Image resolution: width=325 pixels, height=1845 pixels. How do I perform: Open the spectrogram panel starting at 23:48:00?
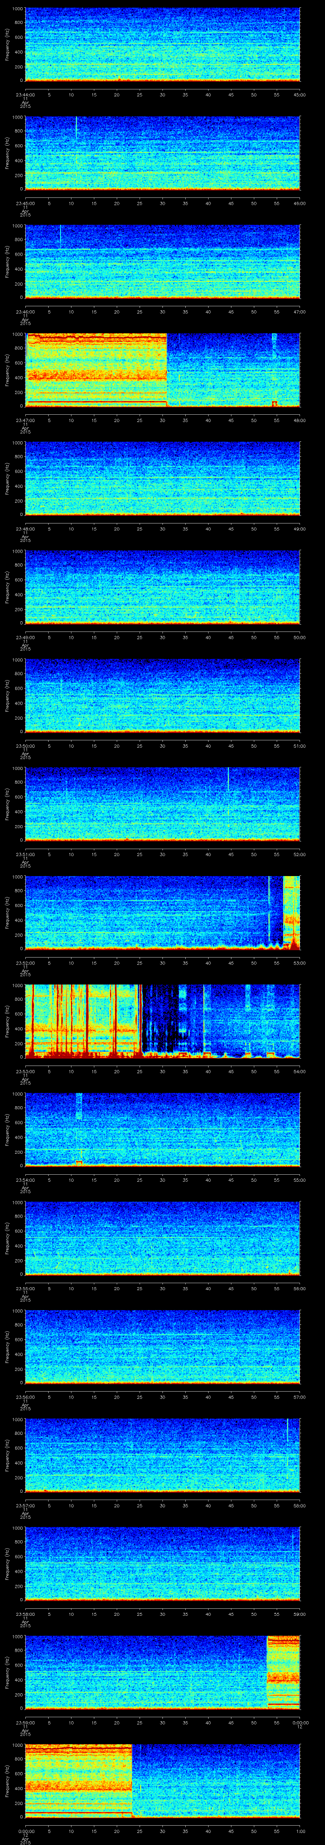click(x=162, y=479)
